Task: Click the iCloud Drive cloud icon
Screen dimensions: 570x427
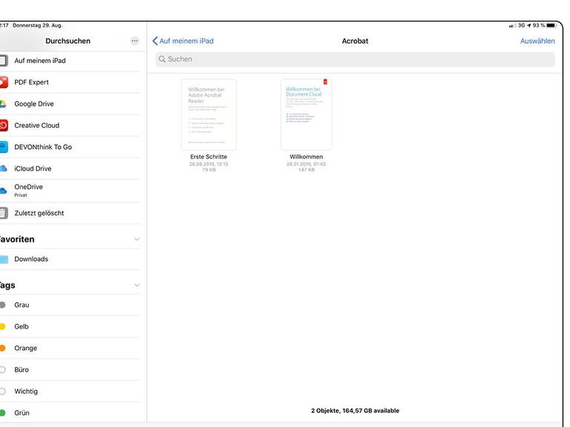Action: tap(3, 168)
